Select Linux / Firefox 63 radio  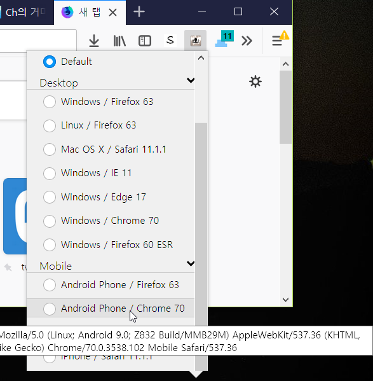(50, 126)
